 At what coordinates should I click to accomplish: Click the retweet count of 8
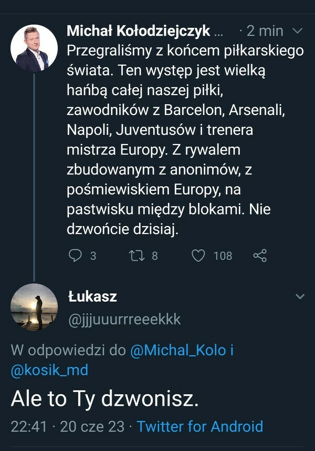[154, 255]
